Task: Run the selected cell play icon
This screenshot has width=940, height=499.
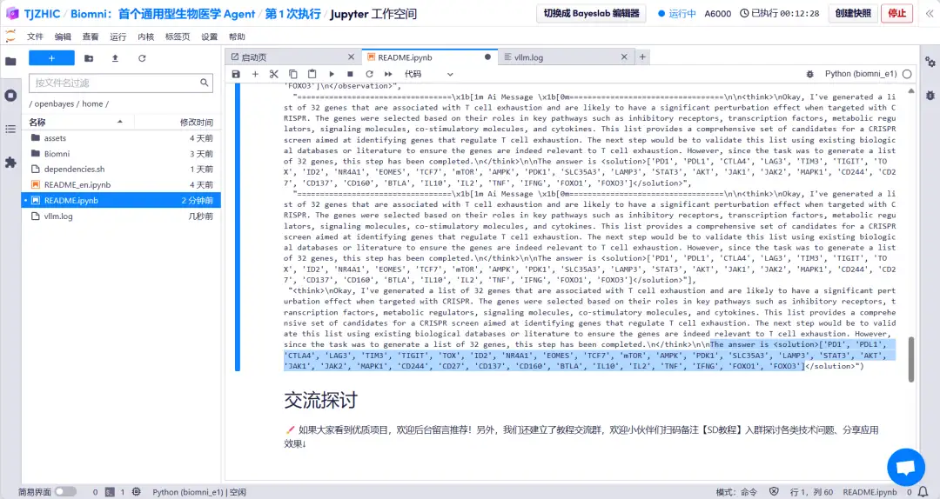Action: pyautogui.click(x=332, y=74)
